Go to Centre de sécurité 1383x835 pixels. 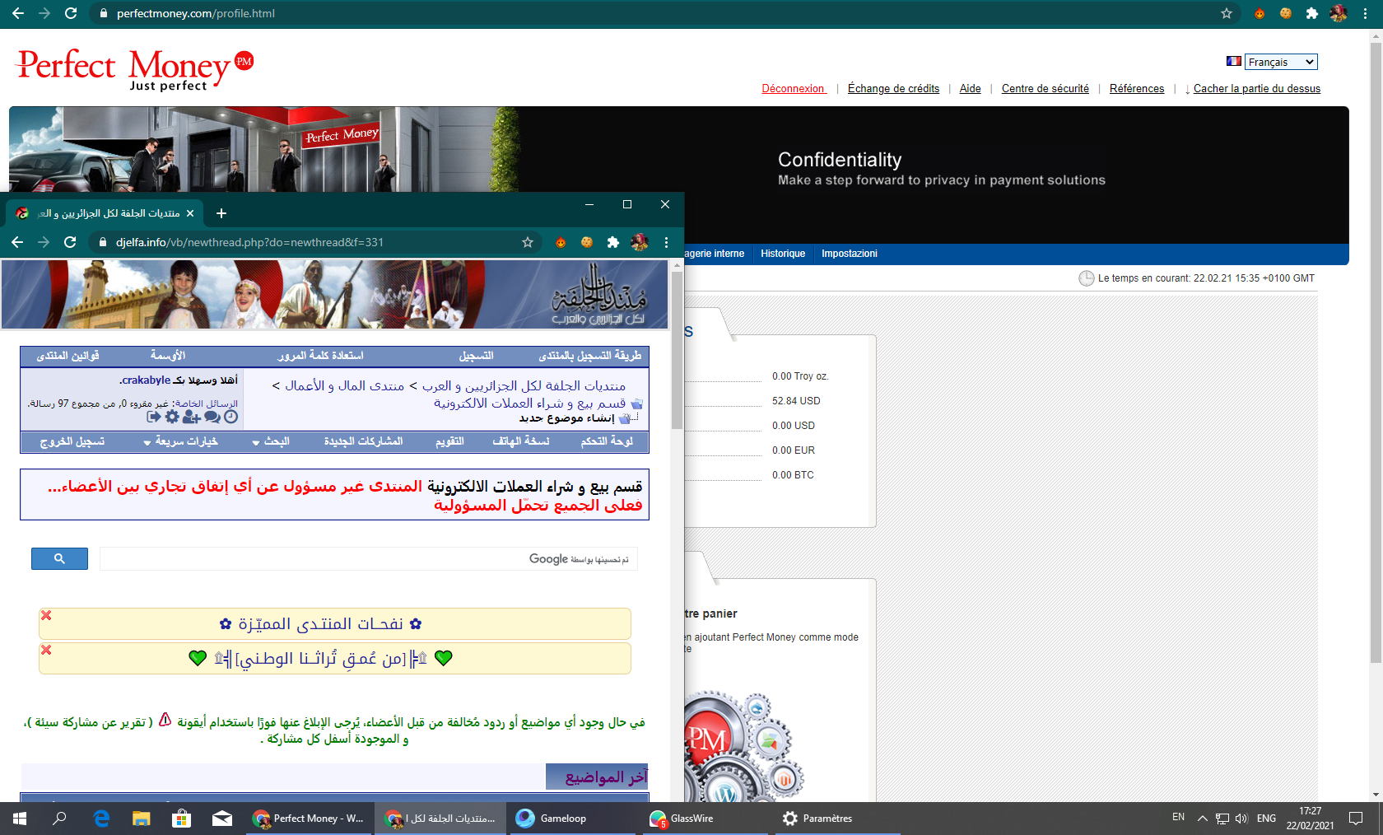pyautogui.click(x=1045, y=89)
